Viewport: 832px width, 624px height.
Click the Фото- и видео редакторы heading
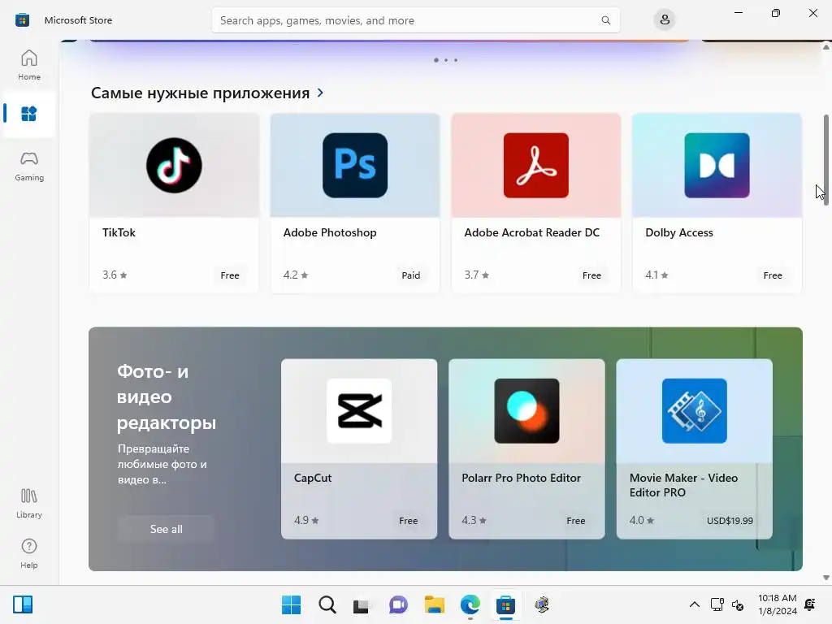[167, 396]
